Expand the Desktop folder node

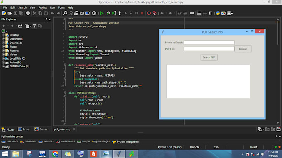point(4,35)
